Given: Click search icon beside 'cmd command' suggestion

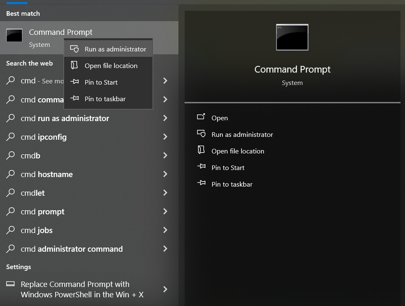Looking at the screenshot, I should point(10,100).
